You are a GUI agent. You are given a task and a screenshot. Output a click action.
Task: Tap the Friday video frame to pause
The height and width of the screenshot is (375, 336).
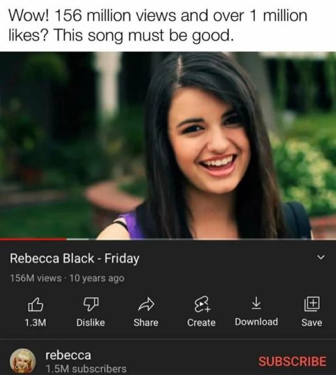(168, 145)
